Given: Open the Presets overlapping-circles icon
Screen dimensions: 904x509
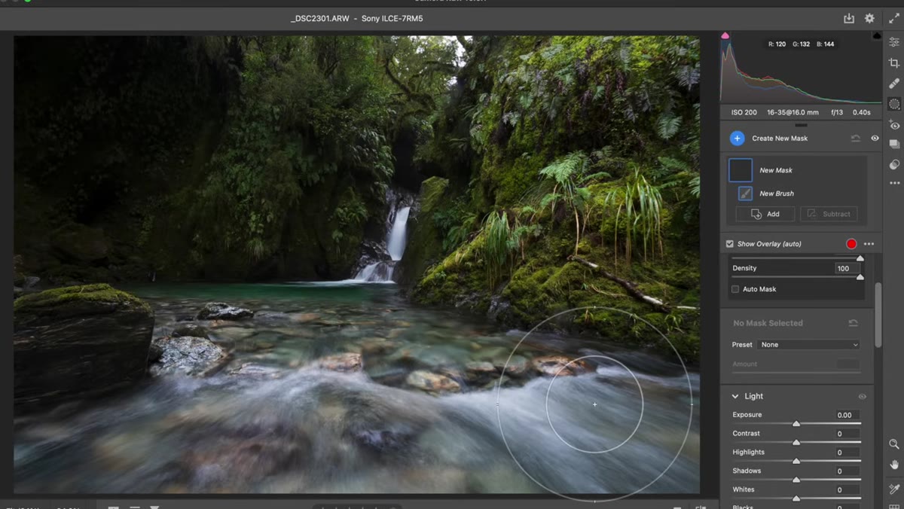Looking at the screenshot, I should click(x=894, y=164).
